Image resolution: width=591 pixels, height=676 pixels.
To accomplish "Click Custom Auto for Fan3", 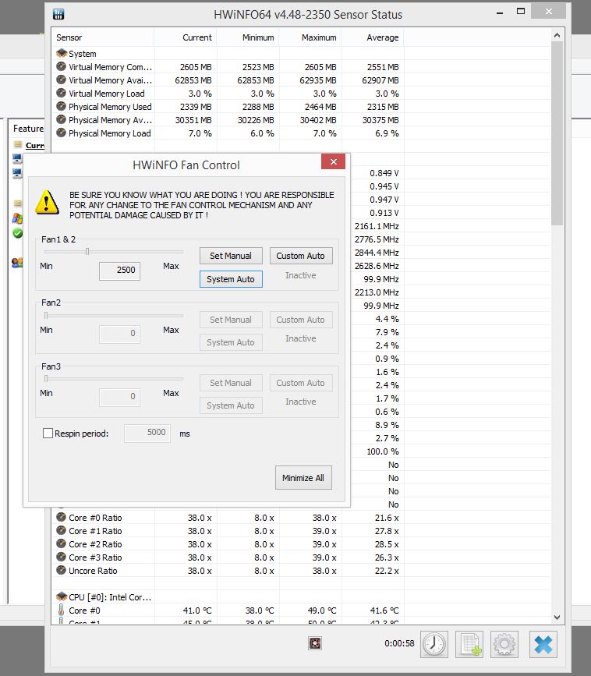I will coord(301,383).
